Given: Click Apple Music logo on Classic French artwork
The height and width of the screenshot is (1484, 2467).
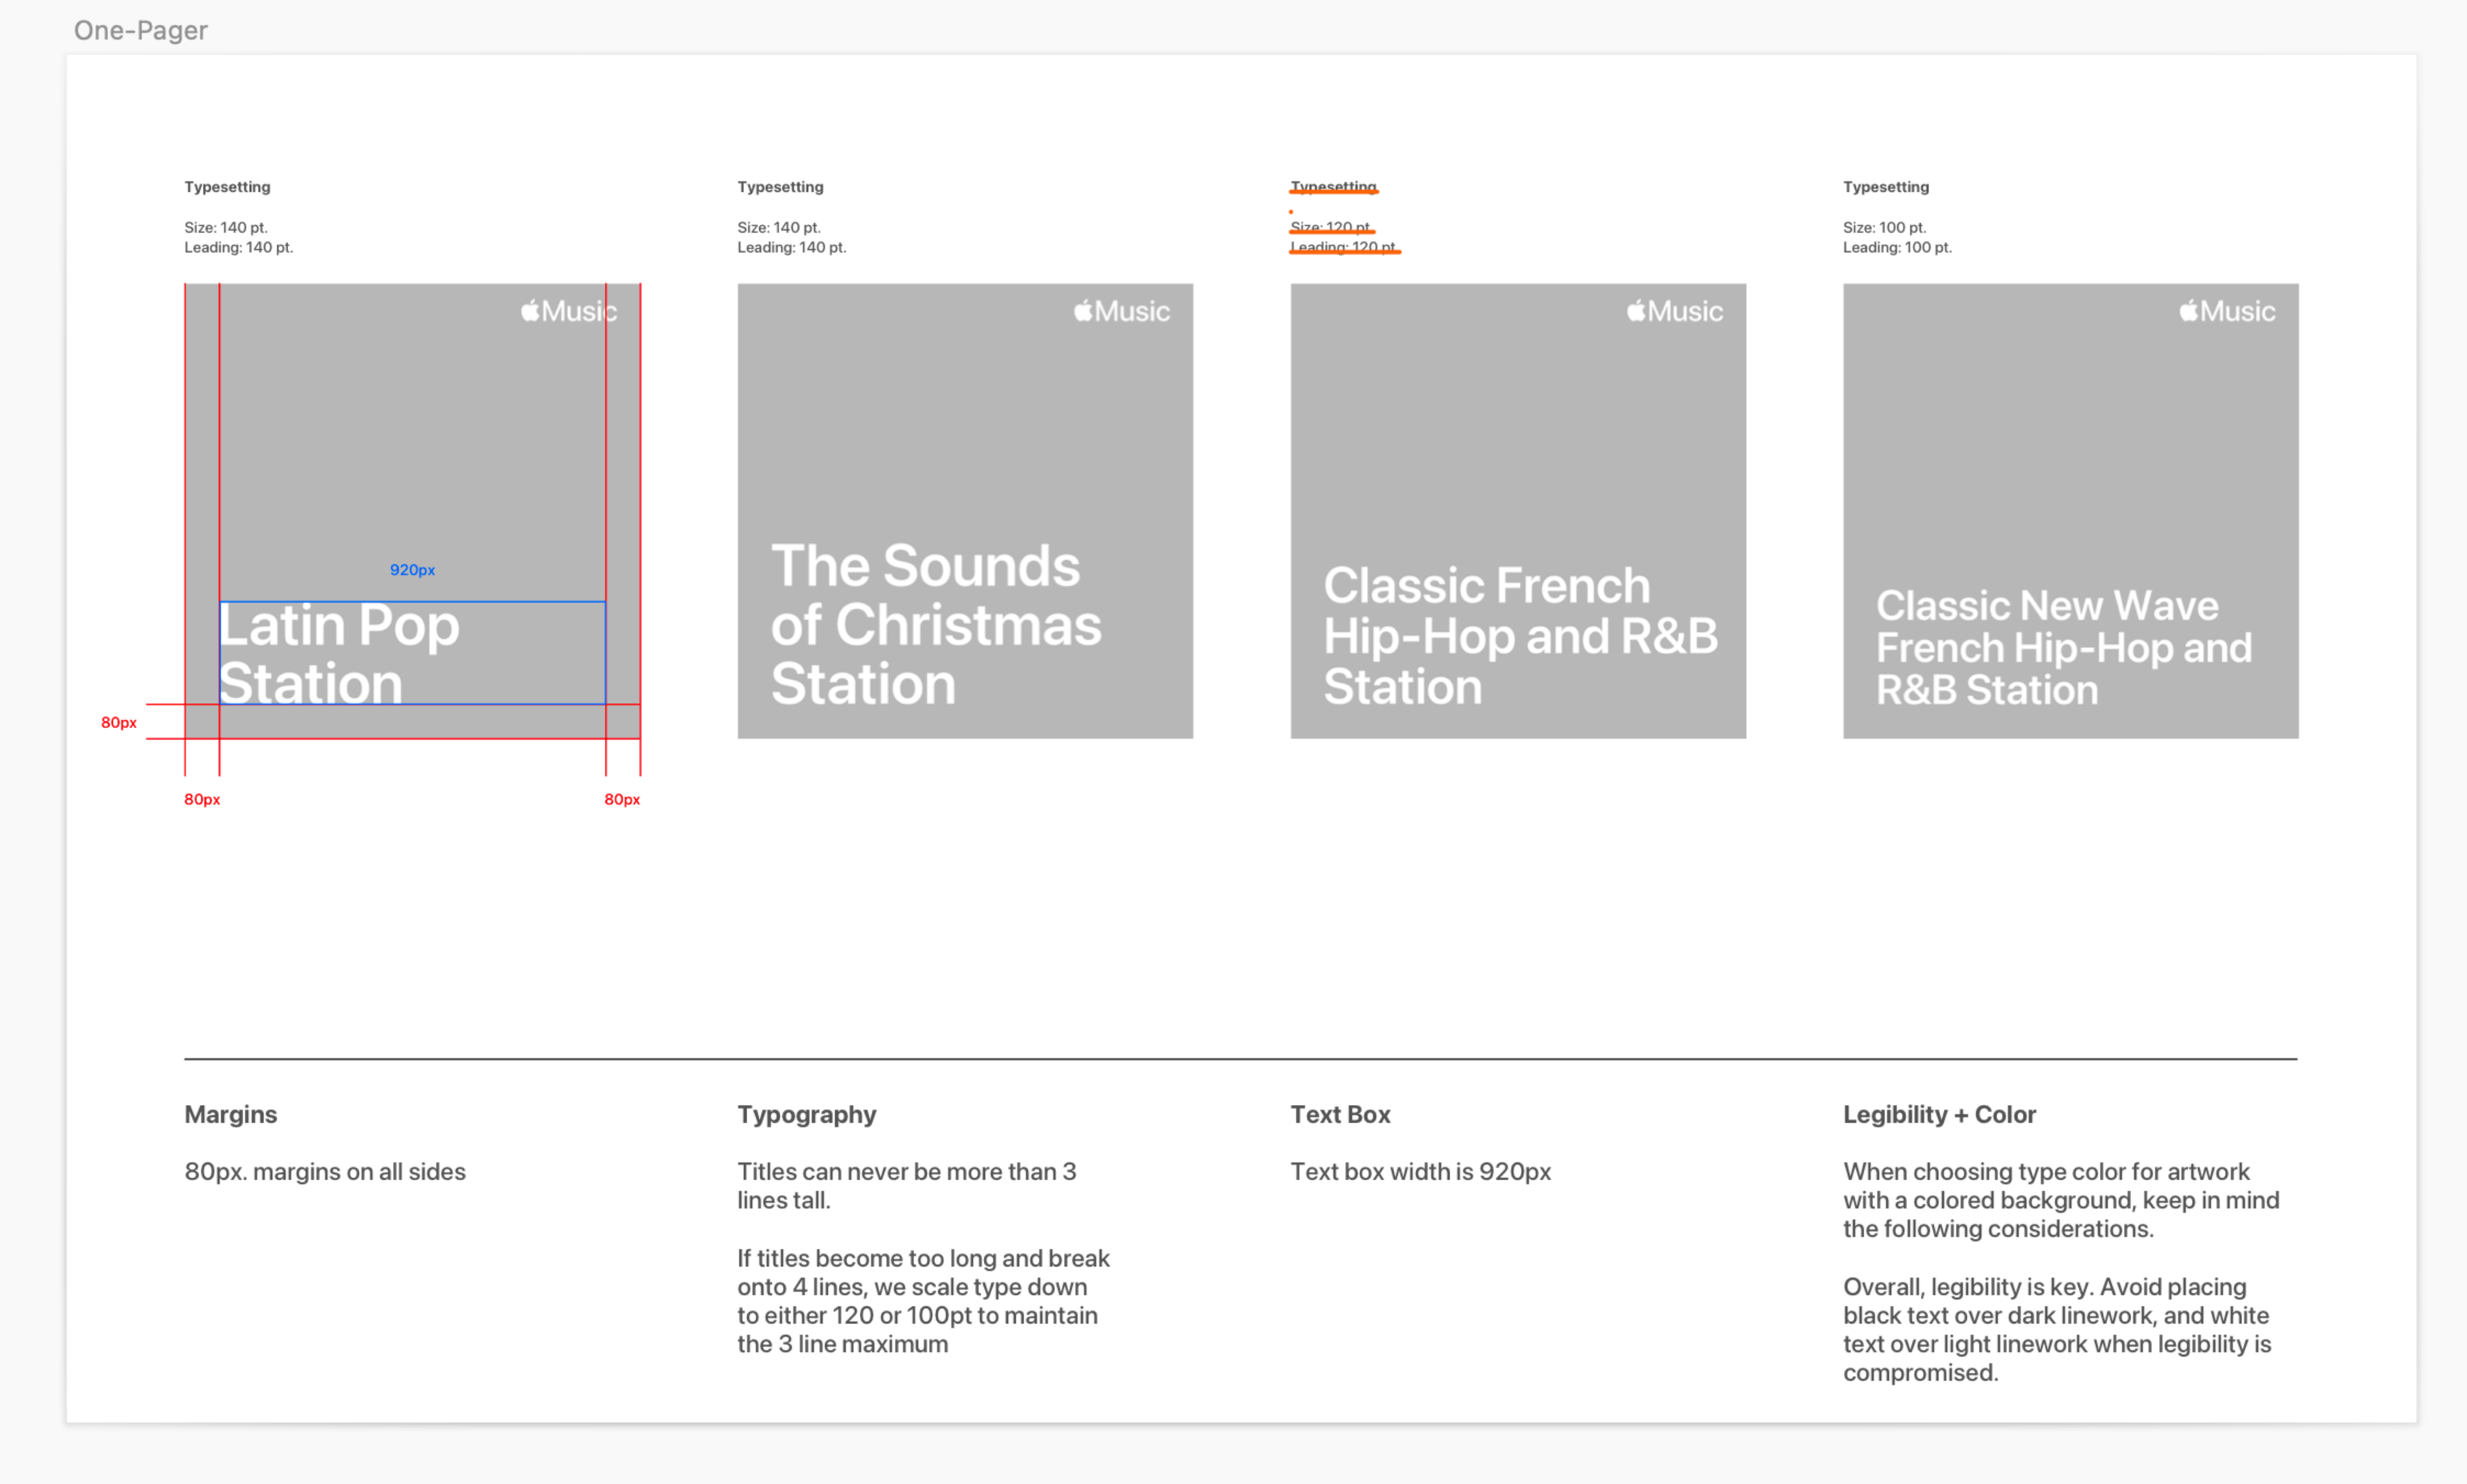Looking at the screenshot, I should 1674,311.
